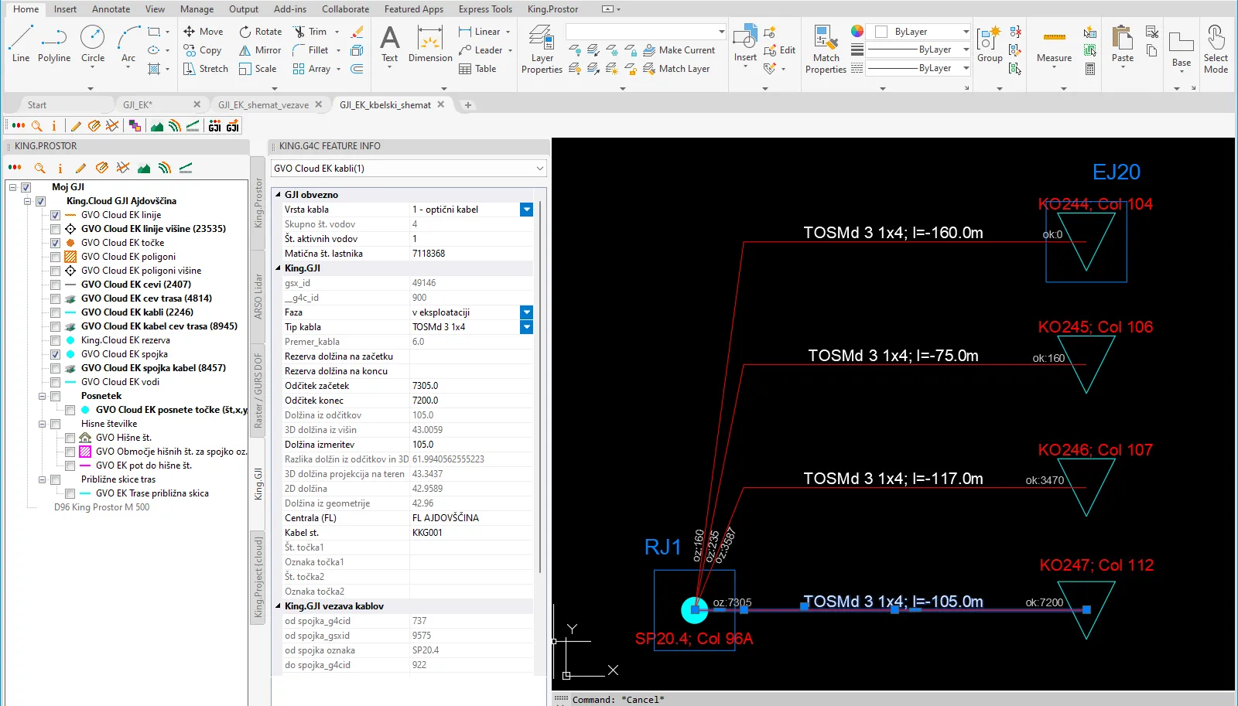1238x706 pixels.
Task: Open the Annotate ribbon tab
Action: (x=111, y=9)
